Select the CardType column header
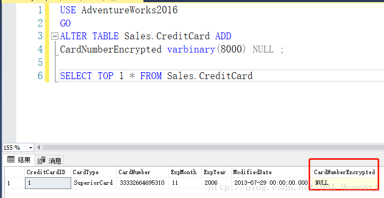 click(x=93, y=172)
